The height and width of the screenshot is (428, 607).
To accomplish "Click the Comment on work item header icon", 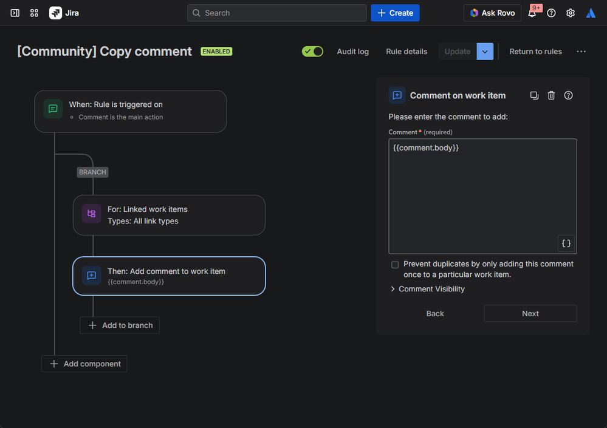I will pos(397,95).
